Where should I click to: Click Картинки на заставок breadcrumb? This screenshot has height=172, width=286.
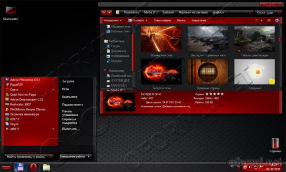[x=194, y=12]
